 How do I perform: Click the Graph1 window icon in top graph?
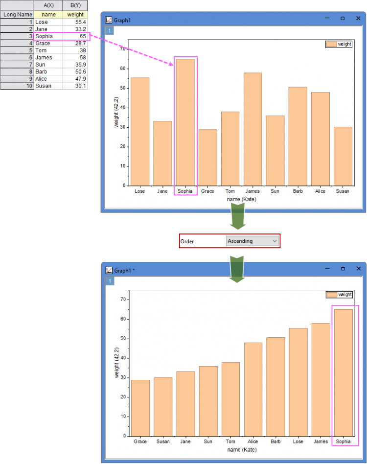tap(109, 20)
